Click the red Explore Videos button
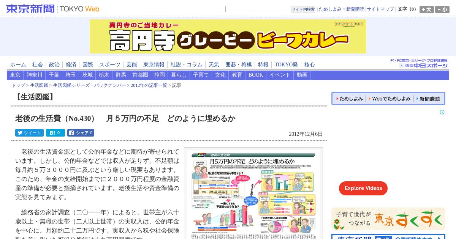456x239 pixels. tap(363, 188)
